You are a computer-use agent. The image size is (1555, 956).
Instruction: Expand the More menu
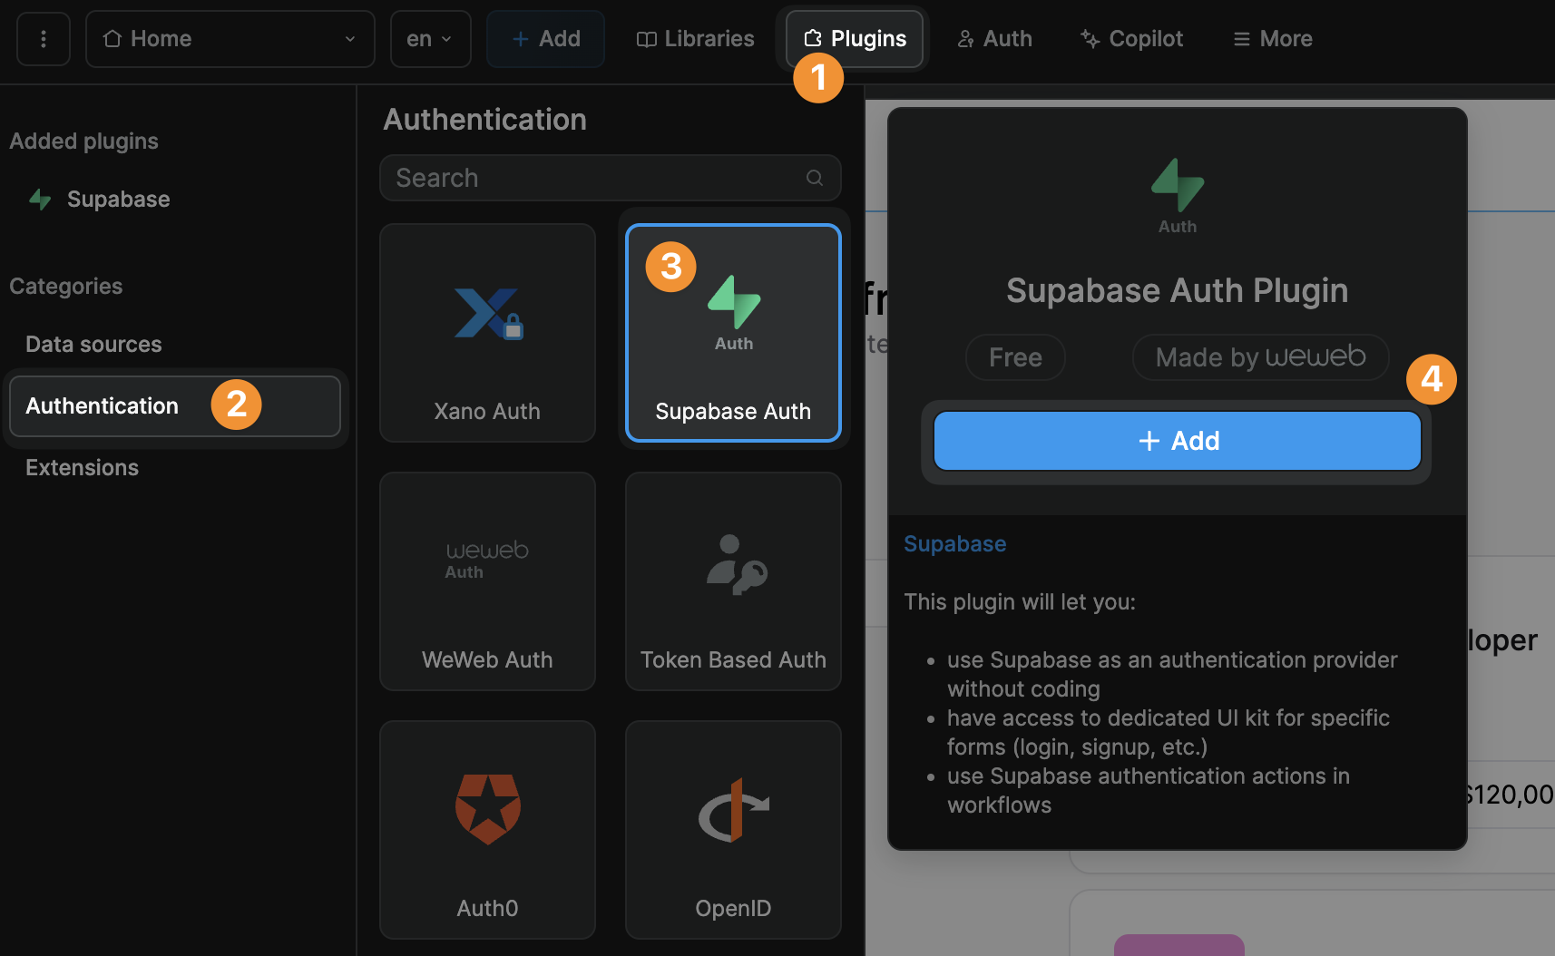tap(1271, 38)
